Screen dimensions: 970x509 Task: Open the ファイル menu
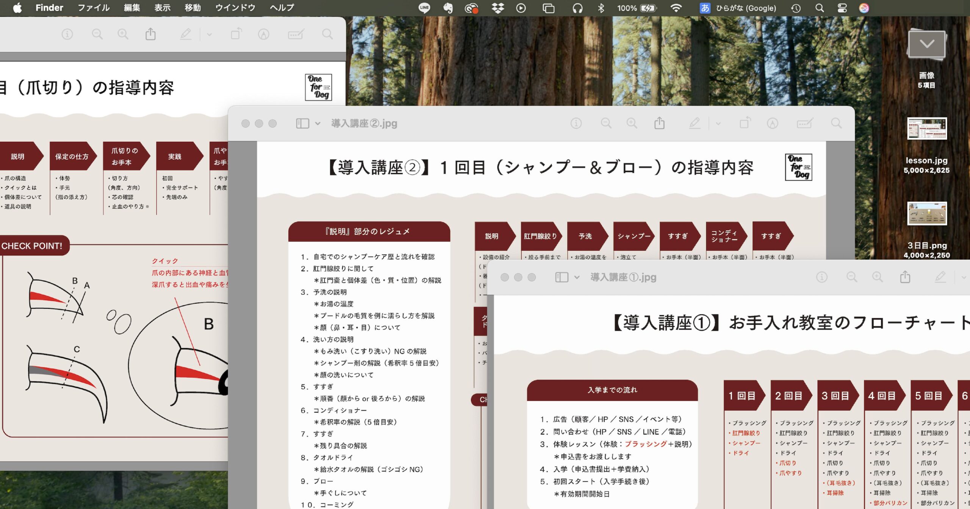(x=94, y=8)
